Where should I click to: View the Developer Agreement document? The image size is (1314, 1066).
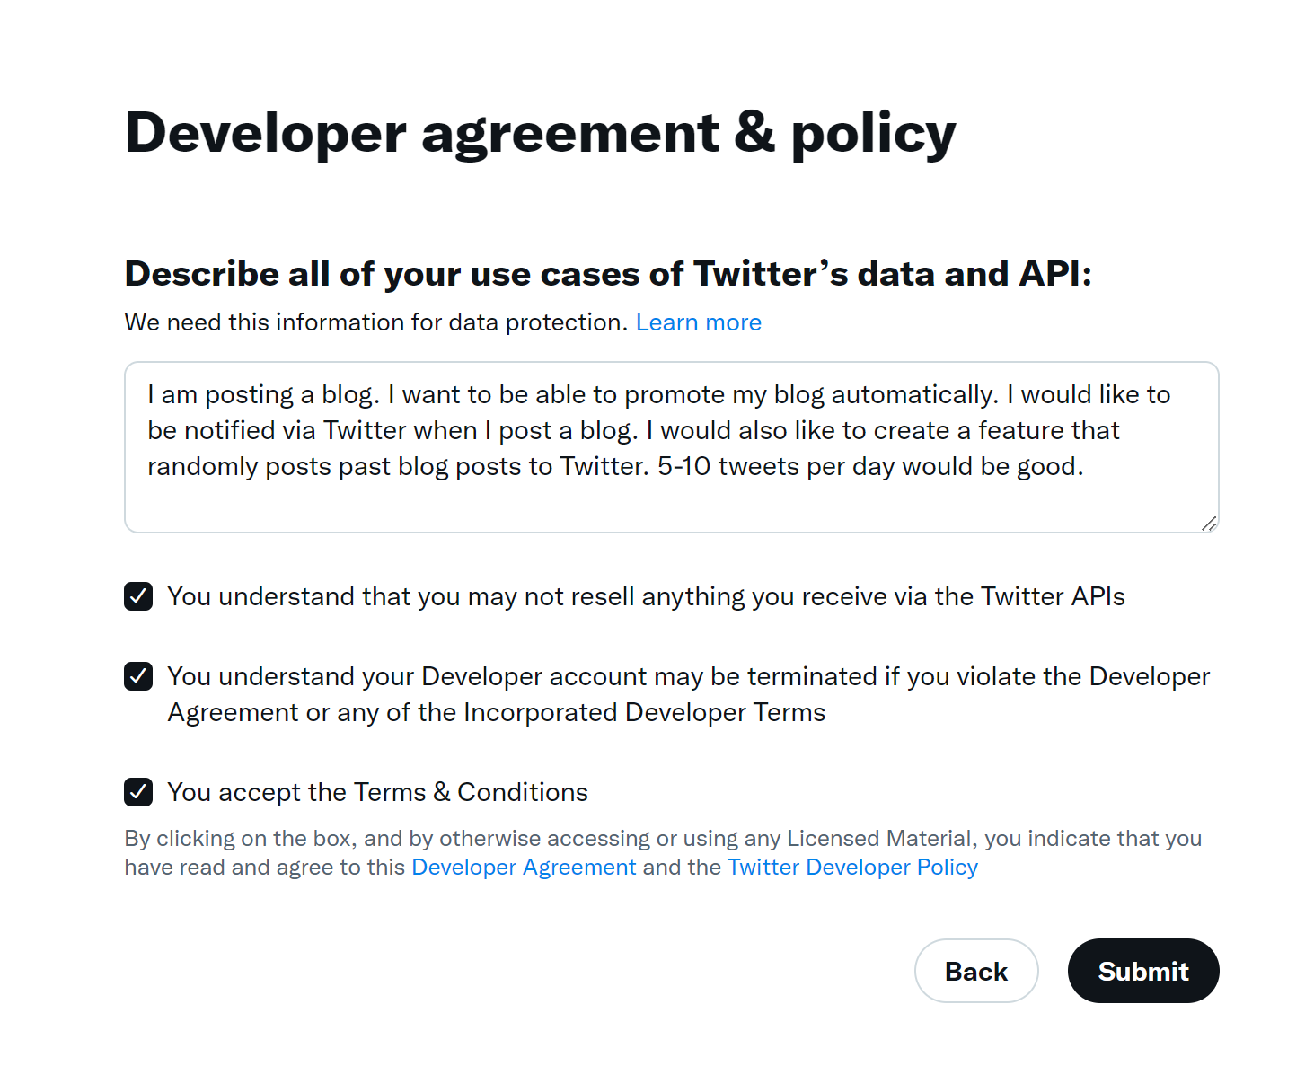point(523,867)
